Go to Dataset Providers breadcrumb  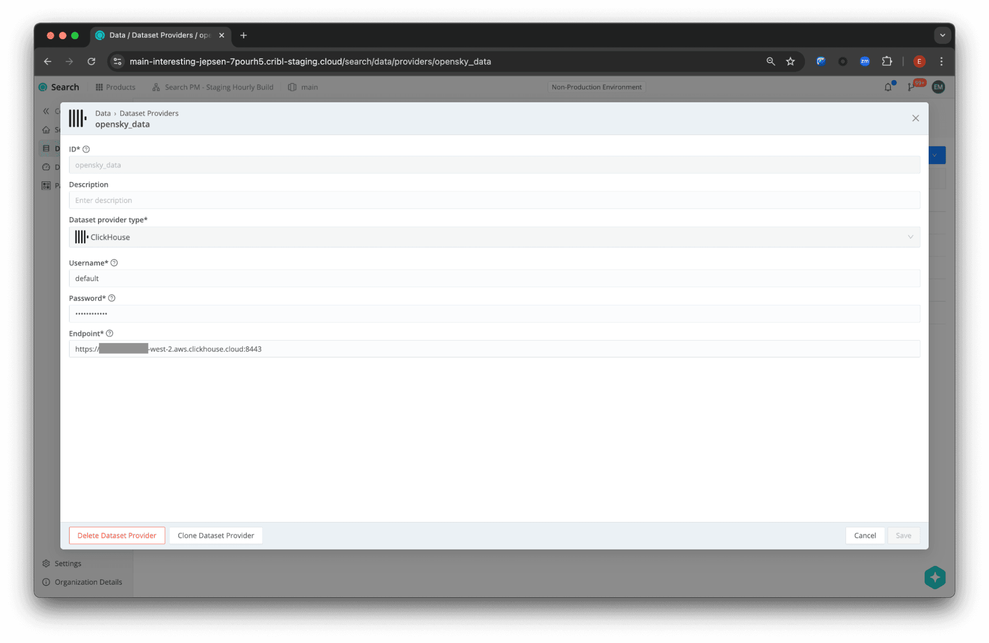149,113
